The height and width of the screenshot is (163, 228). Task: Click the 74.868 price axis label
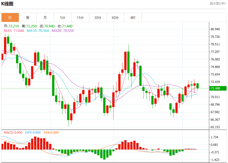tap(215, 67)
